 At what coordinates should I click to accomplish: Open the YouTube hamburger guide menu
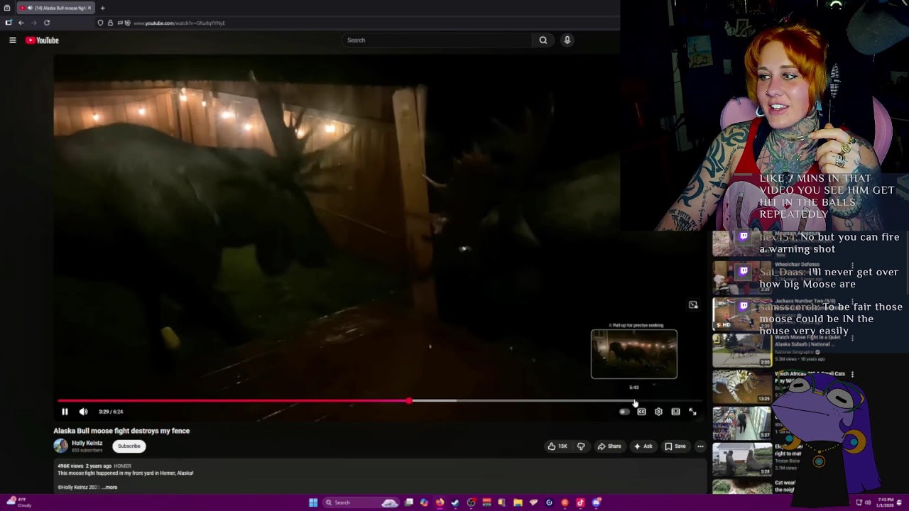coord(12,40)
